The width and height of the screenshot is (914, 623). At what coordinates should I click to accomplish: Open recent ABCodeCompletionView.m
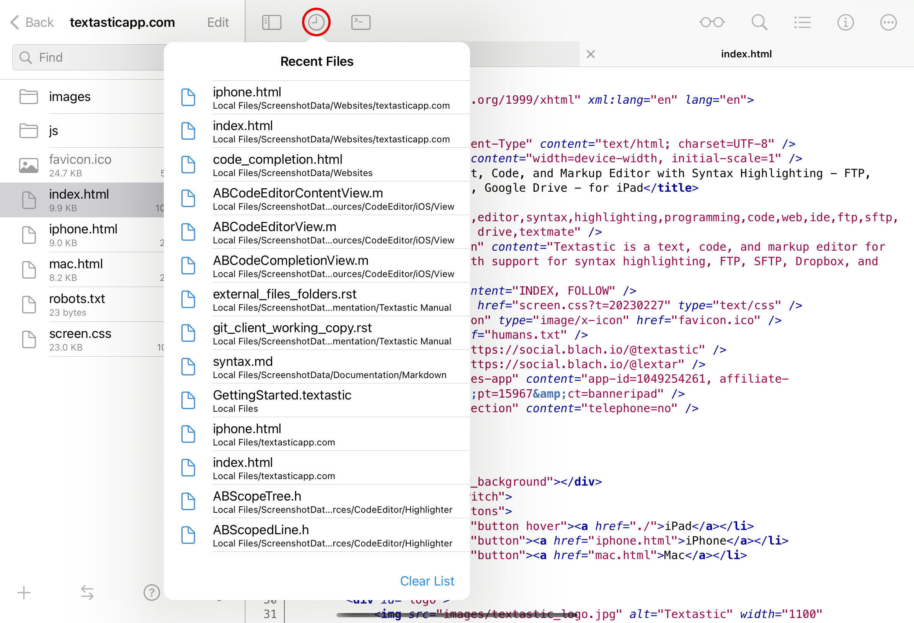[317, 266]
